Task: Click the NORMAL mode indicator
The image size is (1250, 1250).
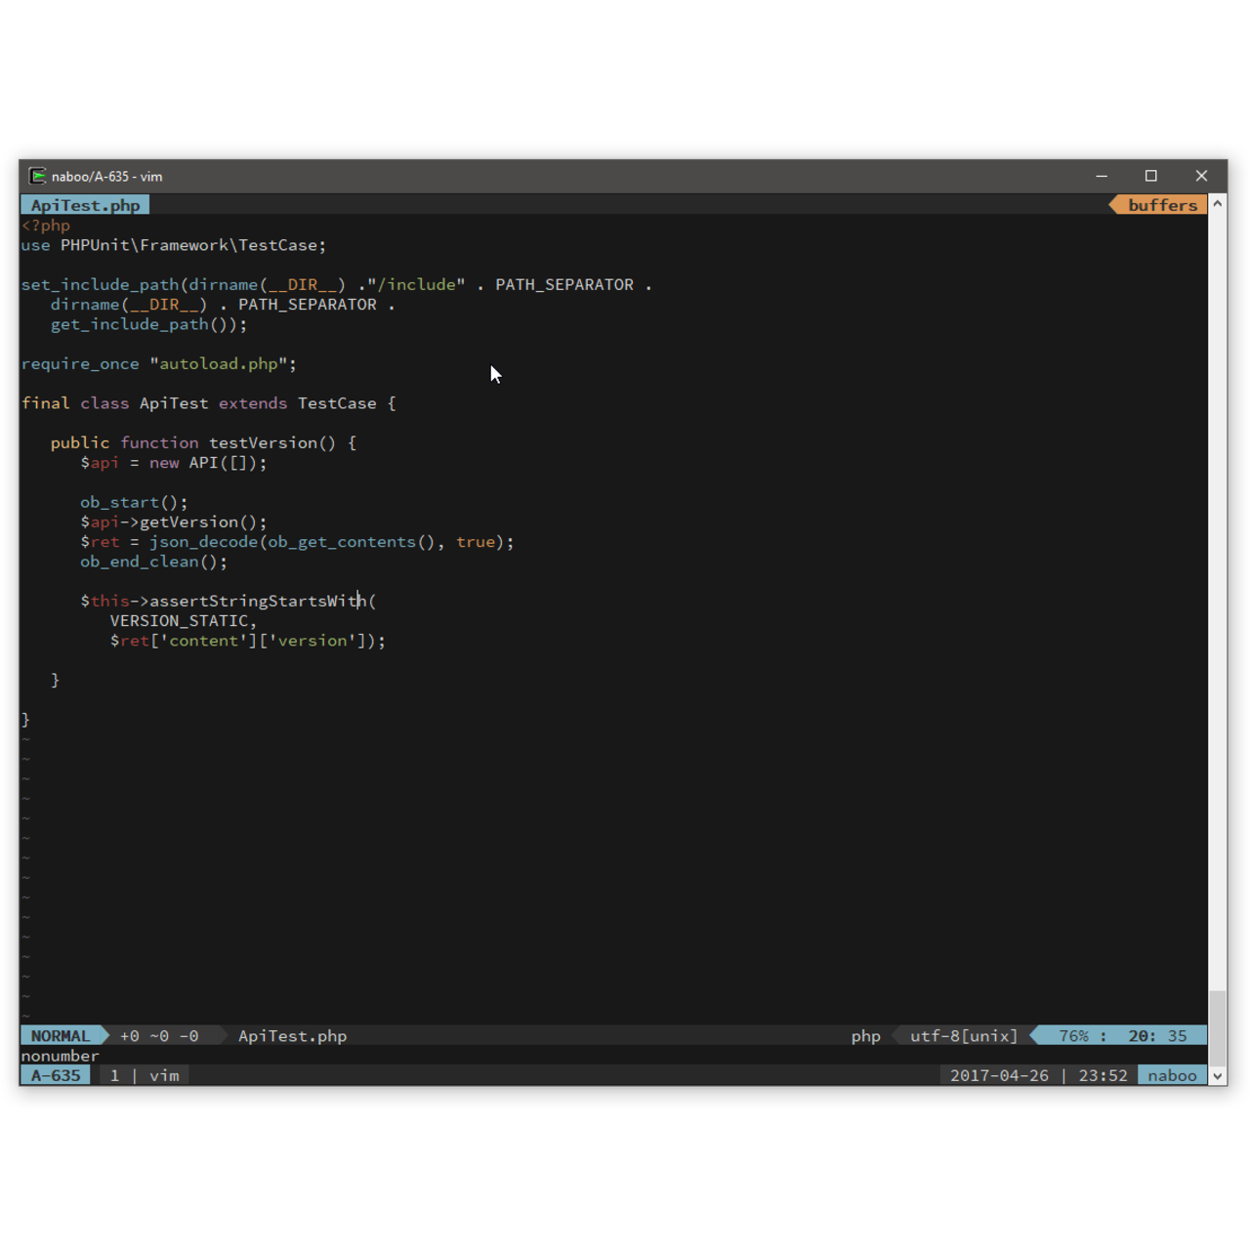Action: 60,1036
